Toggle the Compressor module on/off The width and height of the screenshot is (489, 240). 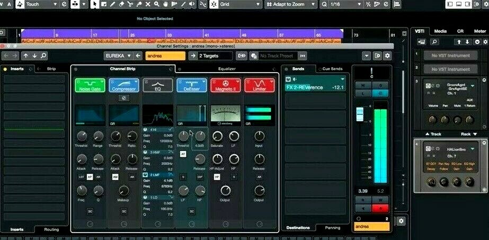[x=111, y=82]
